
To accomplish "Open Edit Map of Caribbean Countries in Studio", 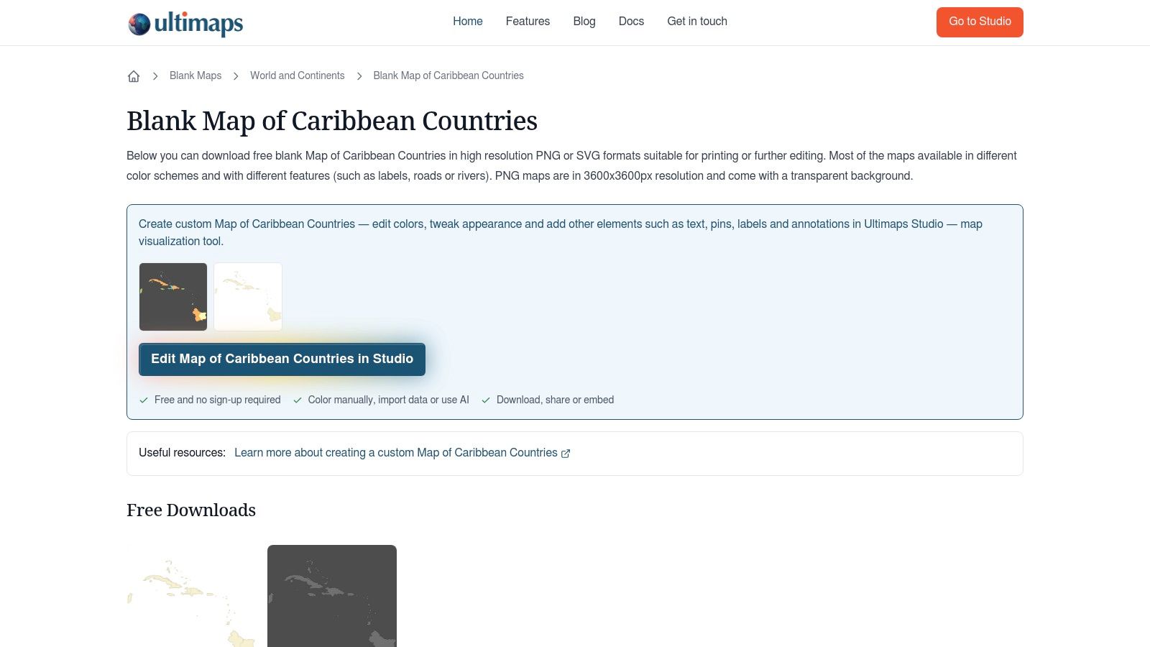I will tap(282, 359).
